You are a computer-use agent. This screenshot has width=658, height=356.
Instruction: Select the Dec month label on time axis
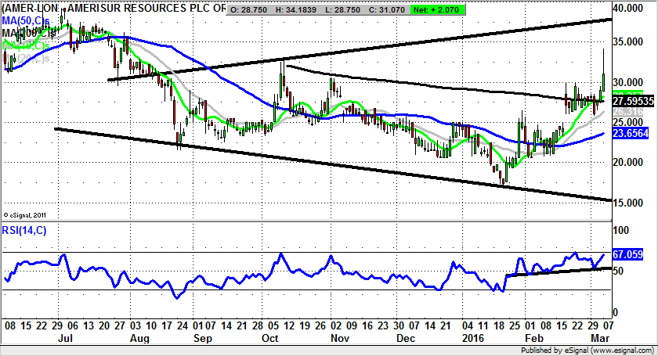(x=404, y=339)
